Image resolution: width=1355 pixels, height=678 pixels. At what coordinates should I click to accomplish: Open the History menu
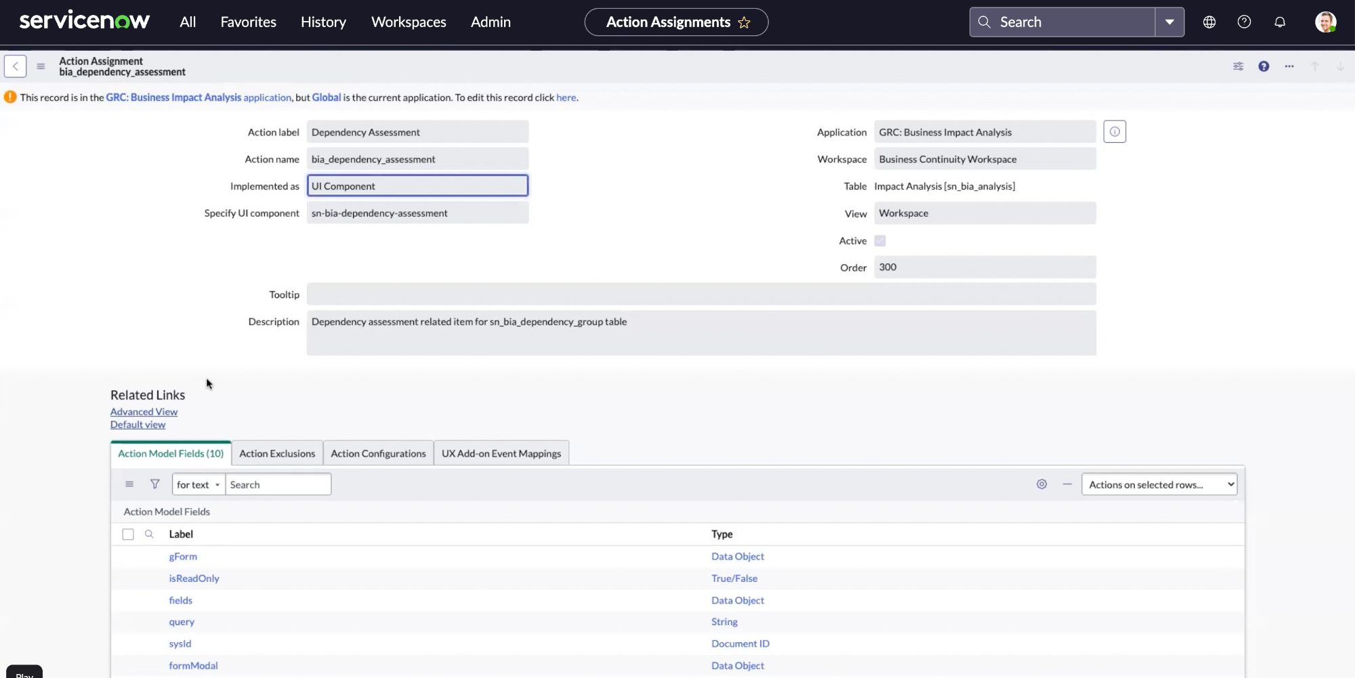323,22
